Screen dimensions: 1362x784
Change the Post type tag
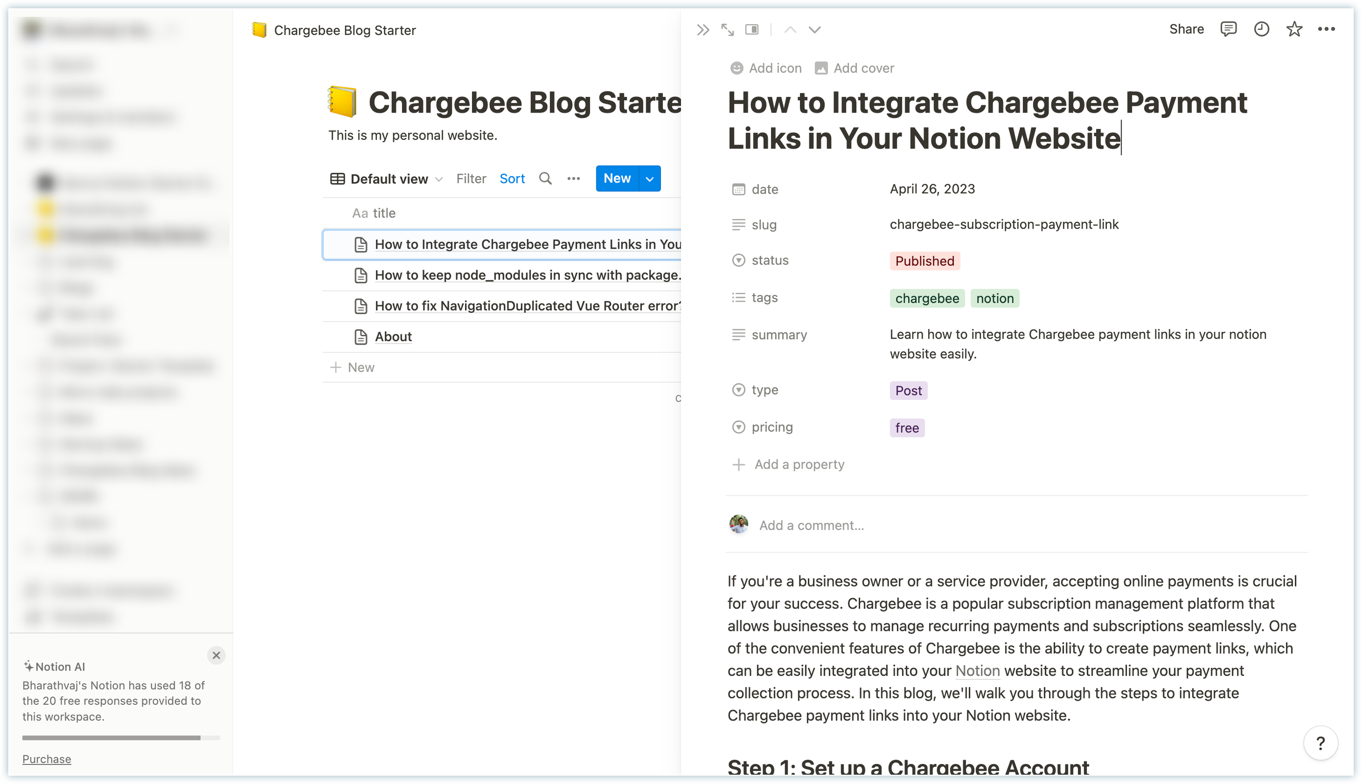(x=908, y=391)
